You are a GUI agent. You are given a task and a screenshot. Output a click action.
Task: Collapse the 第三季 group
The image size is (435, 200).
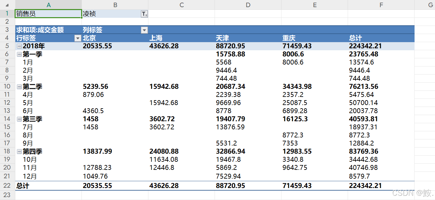click(x=19, y=119)
